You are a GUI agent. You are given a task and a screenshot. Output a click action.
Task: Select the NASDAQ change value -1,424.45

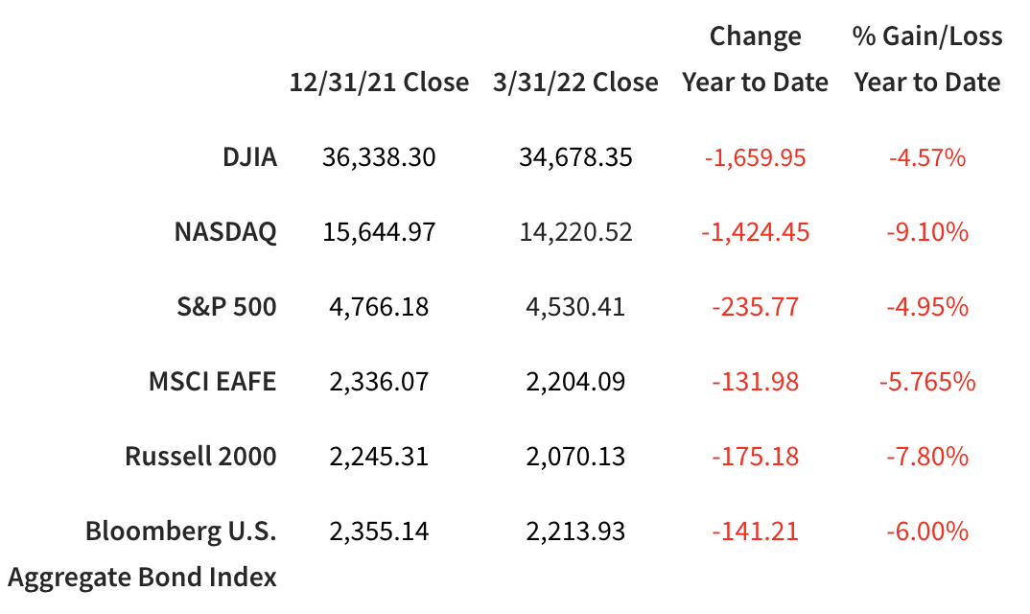755,232
